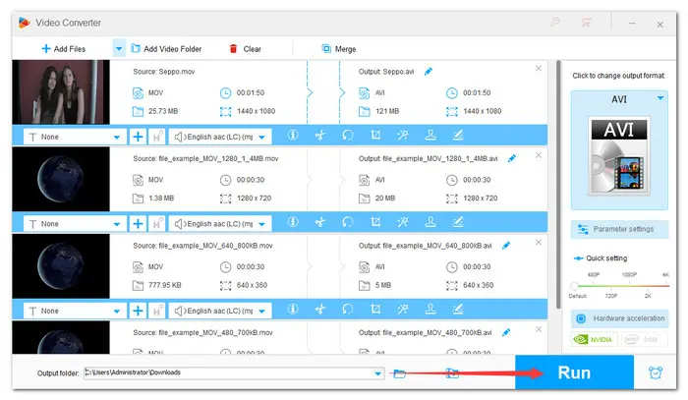Start conversion with Run button
The image size is (688, 400).
point(574,372)
